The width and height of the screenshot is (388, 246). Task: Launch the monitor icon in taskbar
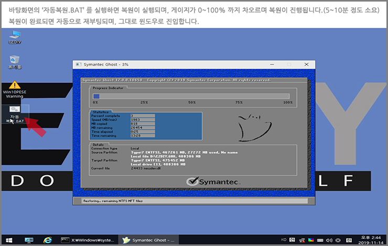pos(29,240)
